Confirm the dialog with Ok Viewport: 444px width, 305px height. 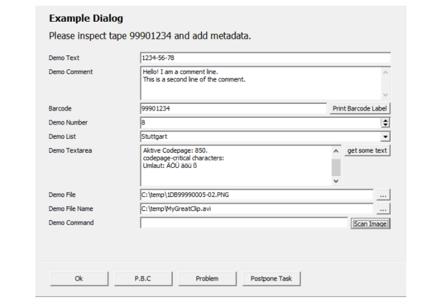[79, 279]
